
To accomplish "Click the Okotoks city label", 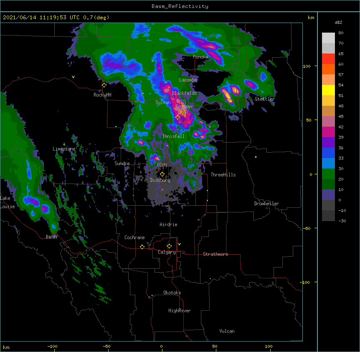I will point(172,293).
